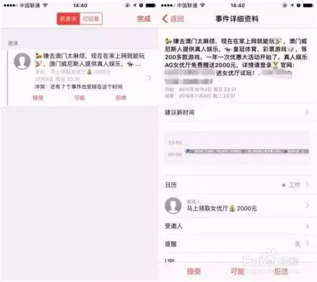Screen dimensions: 317x282
Task: Open the 日历 row showing 工作
Action: point(238,185)
